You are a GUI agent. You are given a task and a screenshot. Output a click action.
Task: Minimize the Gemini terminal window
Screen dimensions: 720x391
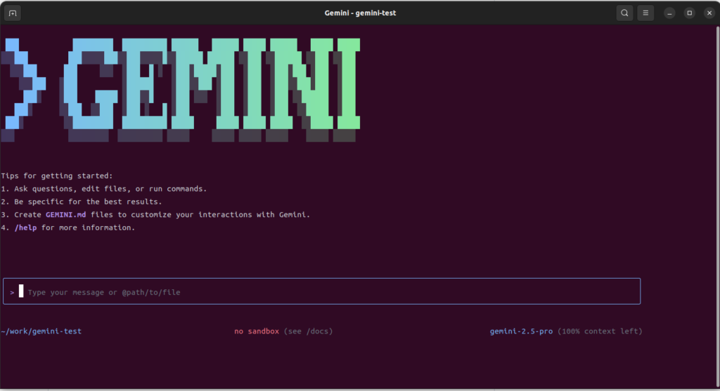point(669,13)
